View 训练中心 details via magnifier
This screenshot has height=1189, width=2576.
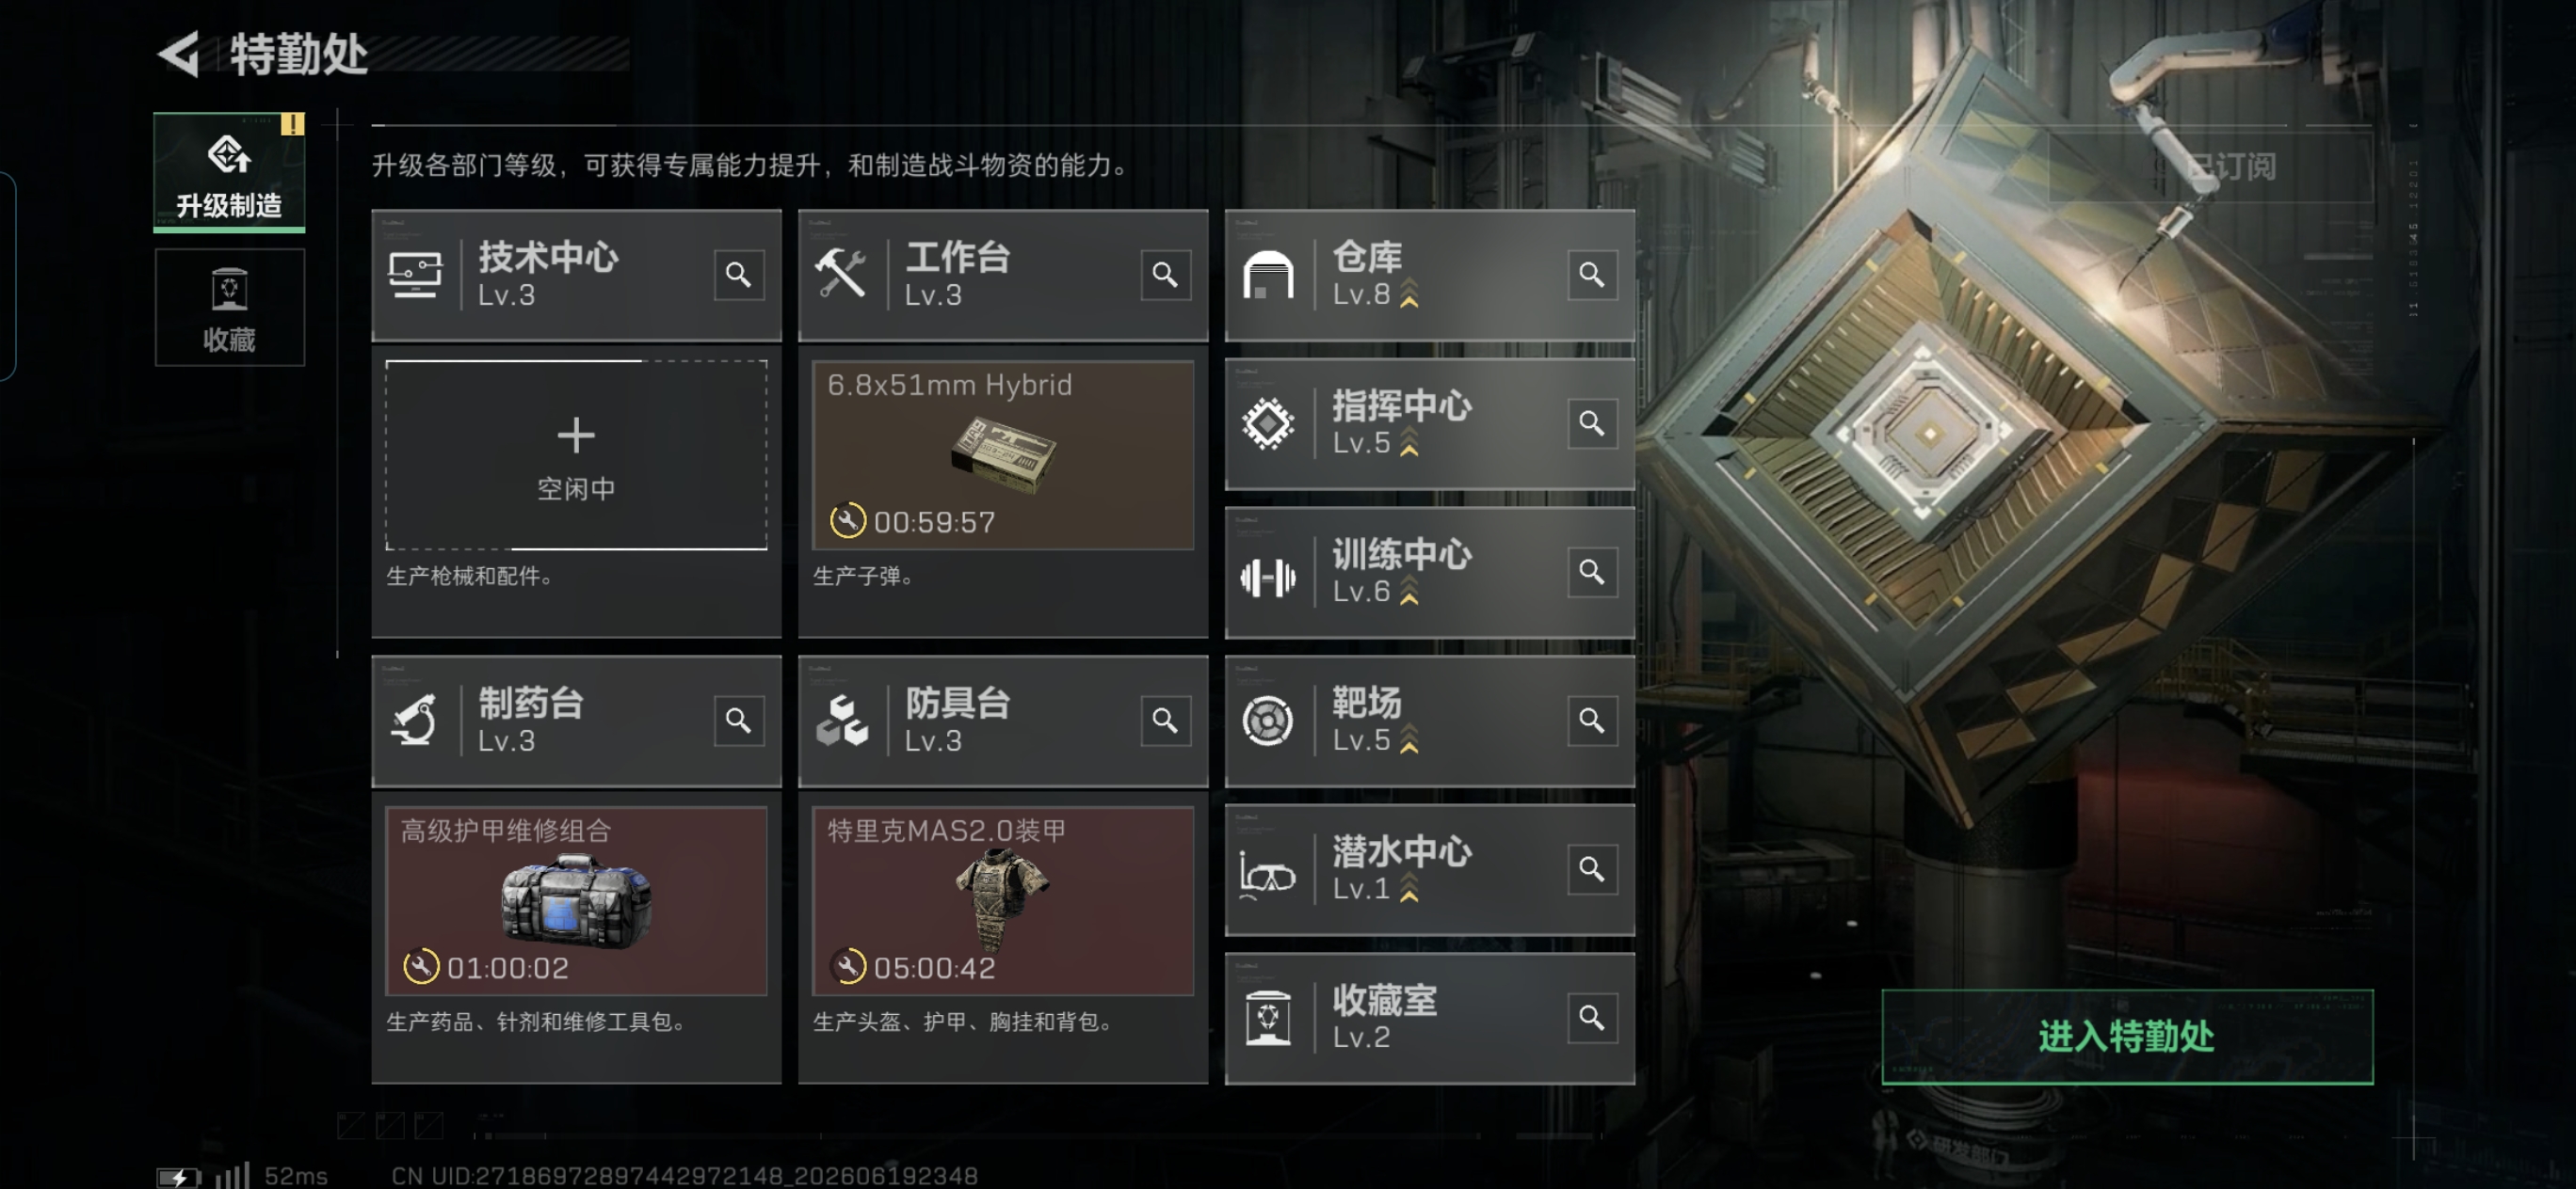pyautogui.click(x=1592, y=572)
